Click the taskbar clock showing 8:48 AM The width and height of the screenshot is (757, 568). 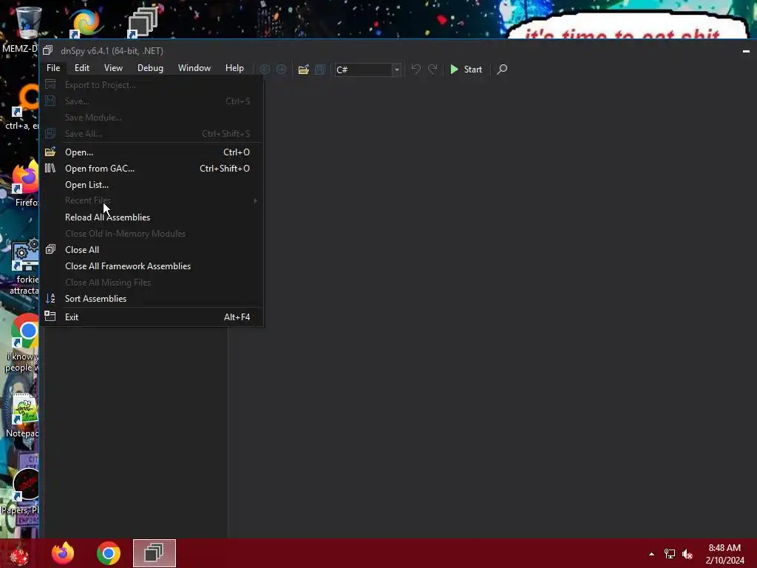click(724, 554)
